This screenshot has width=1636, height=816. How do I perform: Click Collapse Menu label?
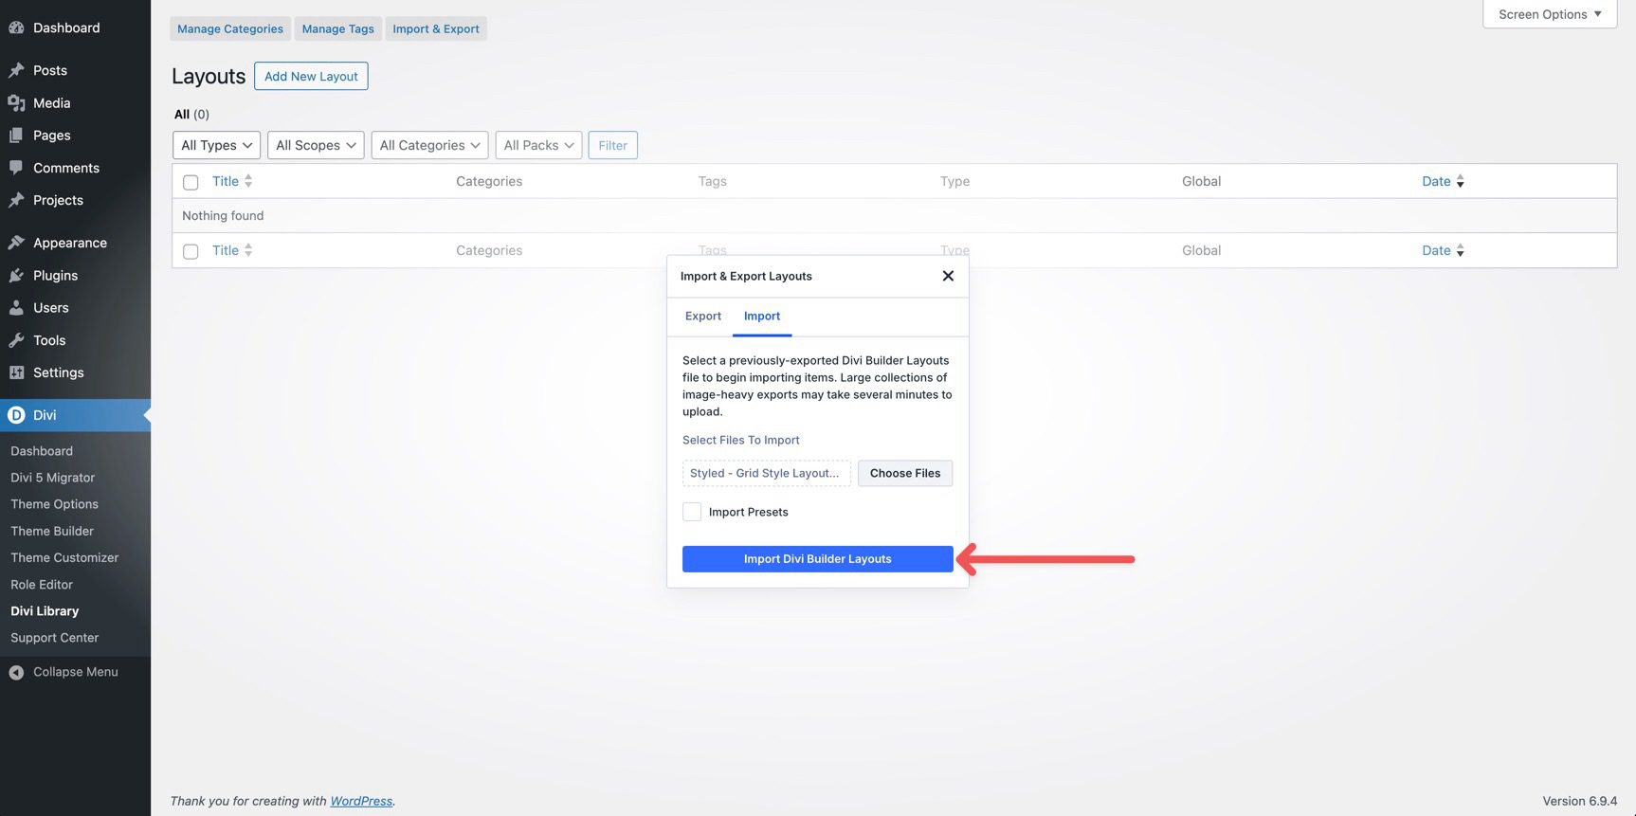click(x=76, y=672)
